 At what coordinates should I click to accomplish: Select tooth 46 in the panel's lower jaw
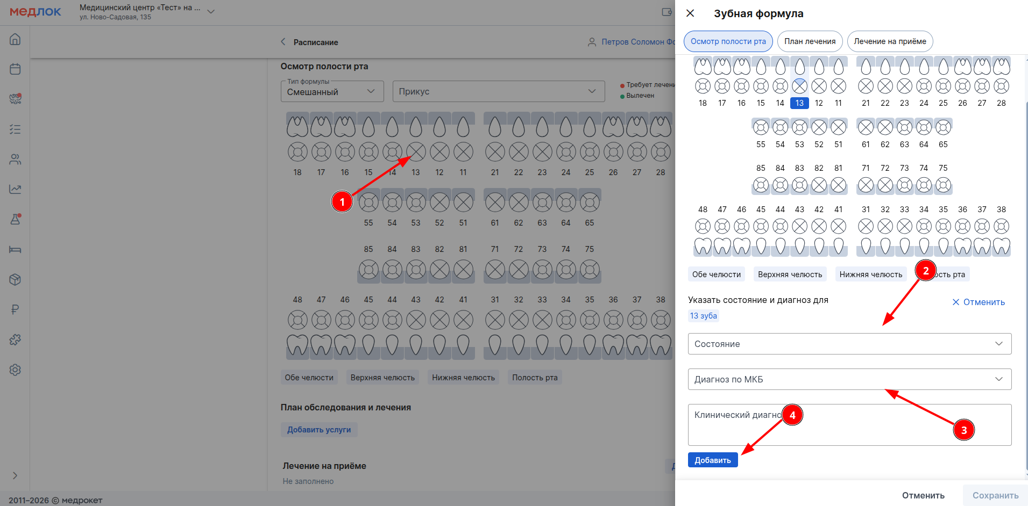tap(741, 226)
